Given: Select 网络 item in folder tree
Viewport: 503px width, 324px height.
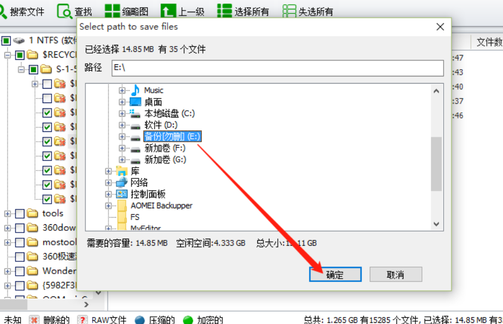Looking at the screenshot, I should click(x=139, y=183).
